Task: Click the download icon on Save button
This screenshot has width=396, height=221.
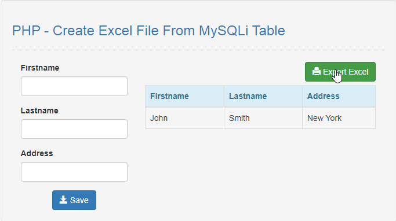Action: [x=63, y=200]
